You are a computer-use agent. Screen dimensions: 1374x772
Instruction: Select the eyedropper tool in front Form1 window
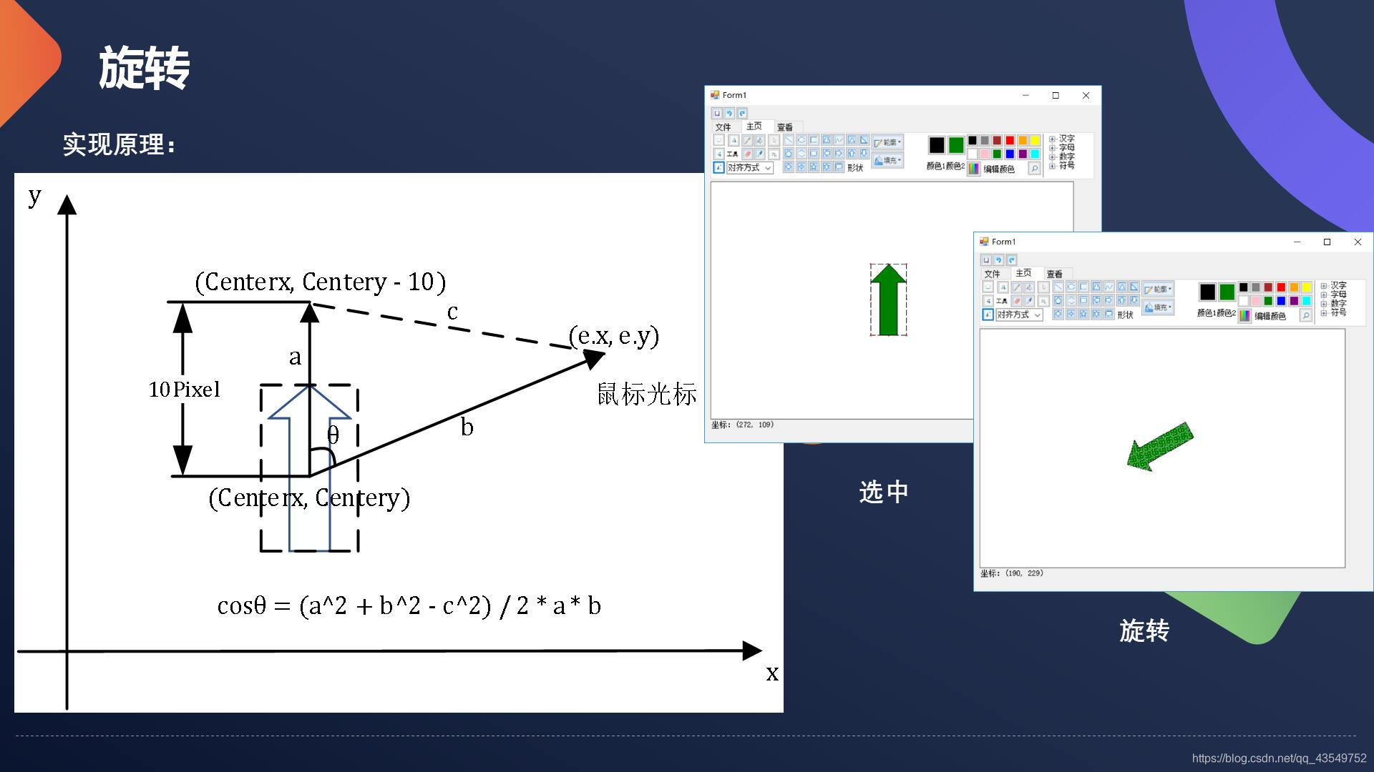pyautogui.click(x=1029, y=301)
